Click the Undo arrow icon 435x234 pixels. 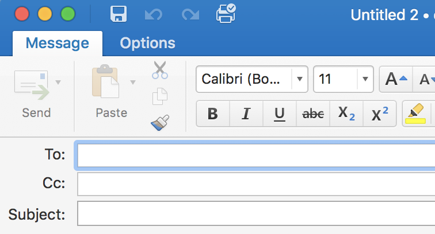tap(154, 14)
